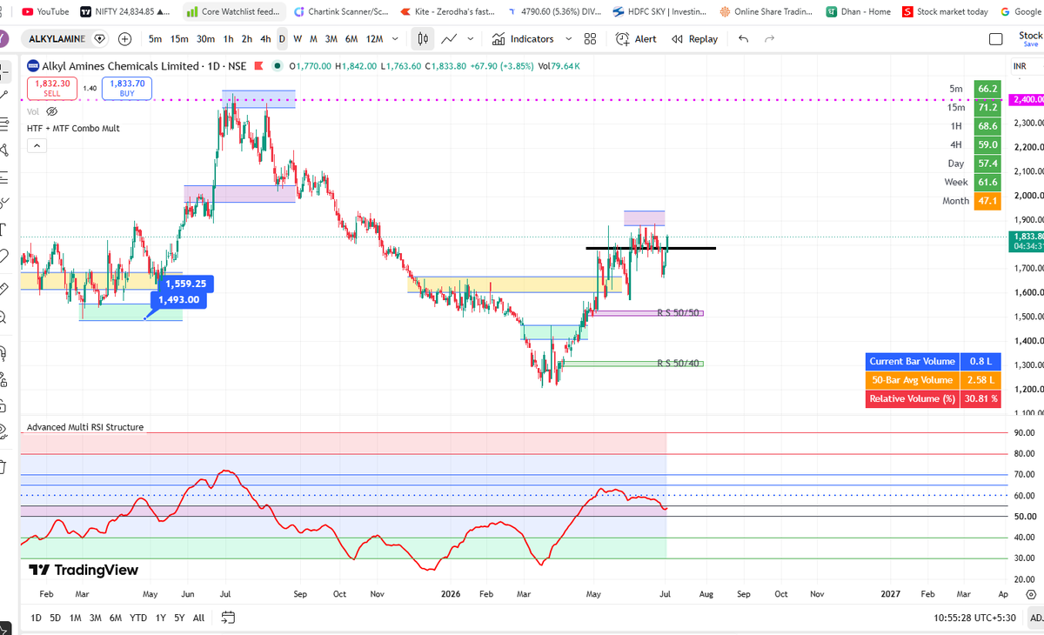Expand the chart style dropdown arrow
The height and width of the screenshot is (635, 1044).
click(472, 39)
